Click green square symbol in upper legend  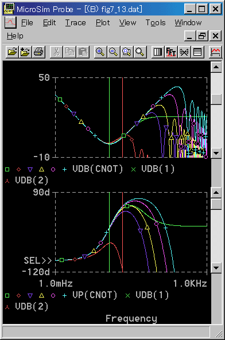7,169
